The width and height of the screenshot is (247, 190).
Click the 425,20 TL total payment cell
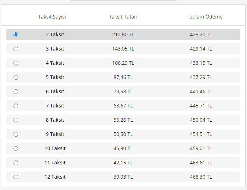click(201, 35)
